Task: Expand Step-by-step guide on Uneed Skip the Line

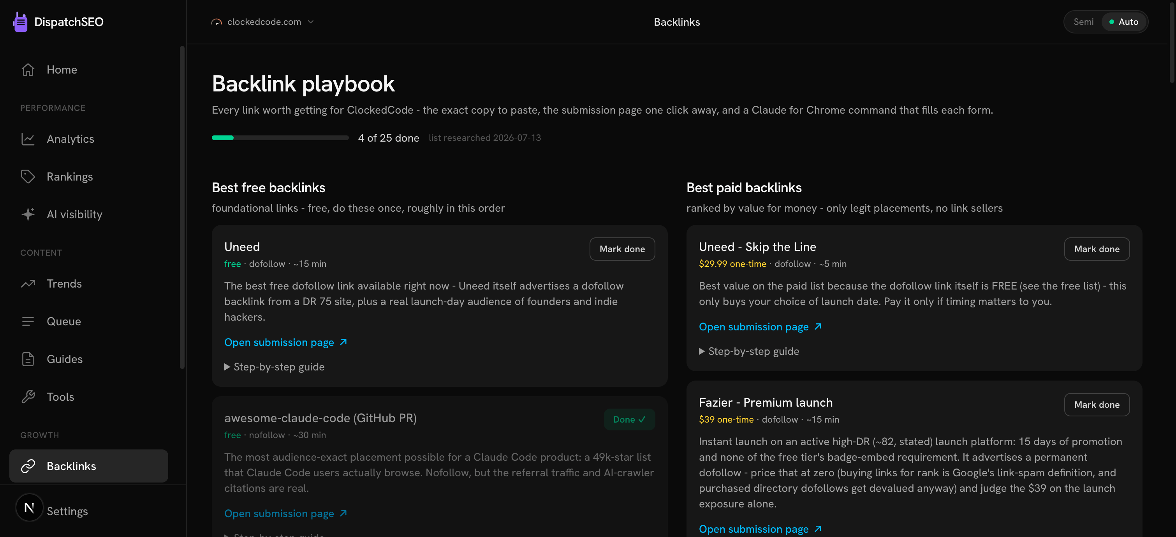Action: point(749,351)
